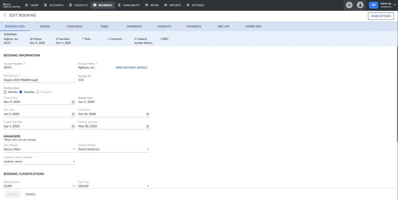Expand the Guest Type dropdown
Screen dimensions: 398x200
click(148, 186)
